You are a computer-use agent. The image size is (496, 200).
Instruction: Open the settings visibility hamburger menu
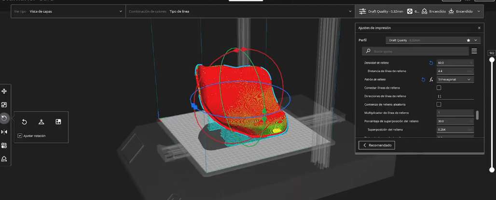pyautogui.click(x=474, y=51)
